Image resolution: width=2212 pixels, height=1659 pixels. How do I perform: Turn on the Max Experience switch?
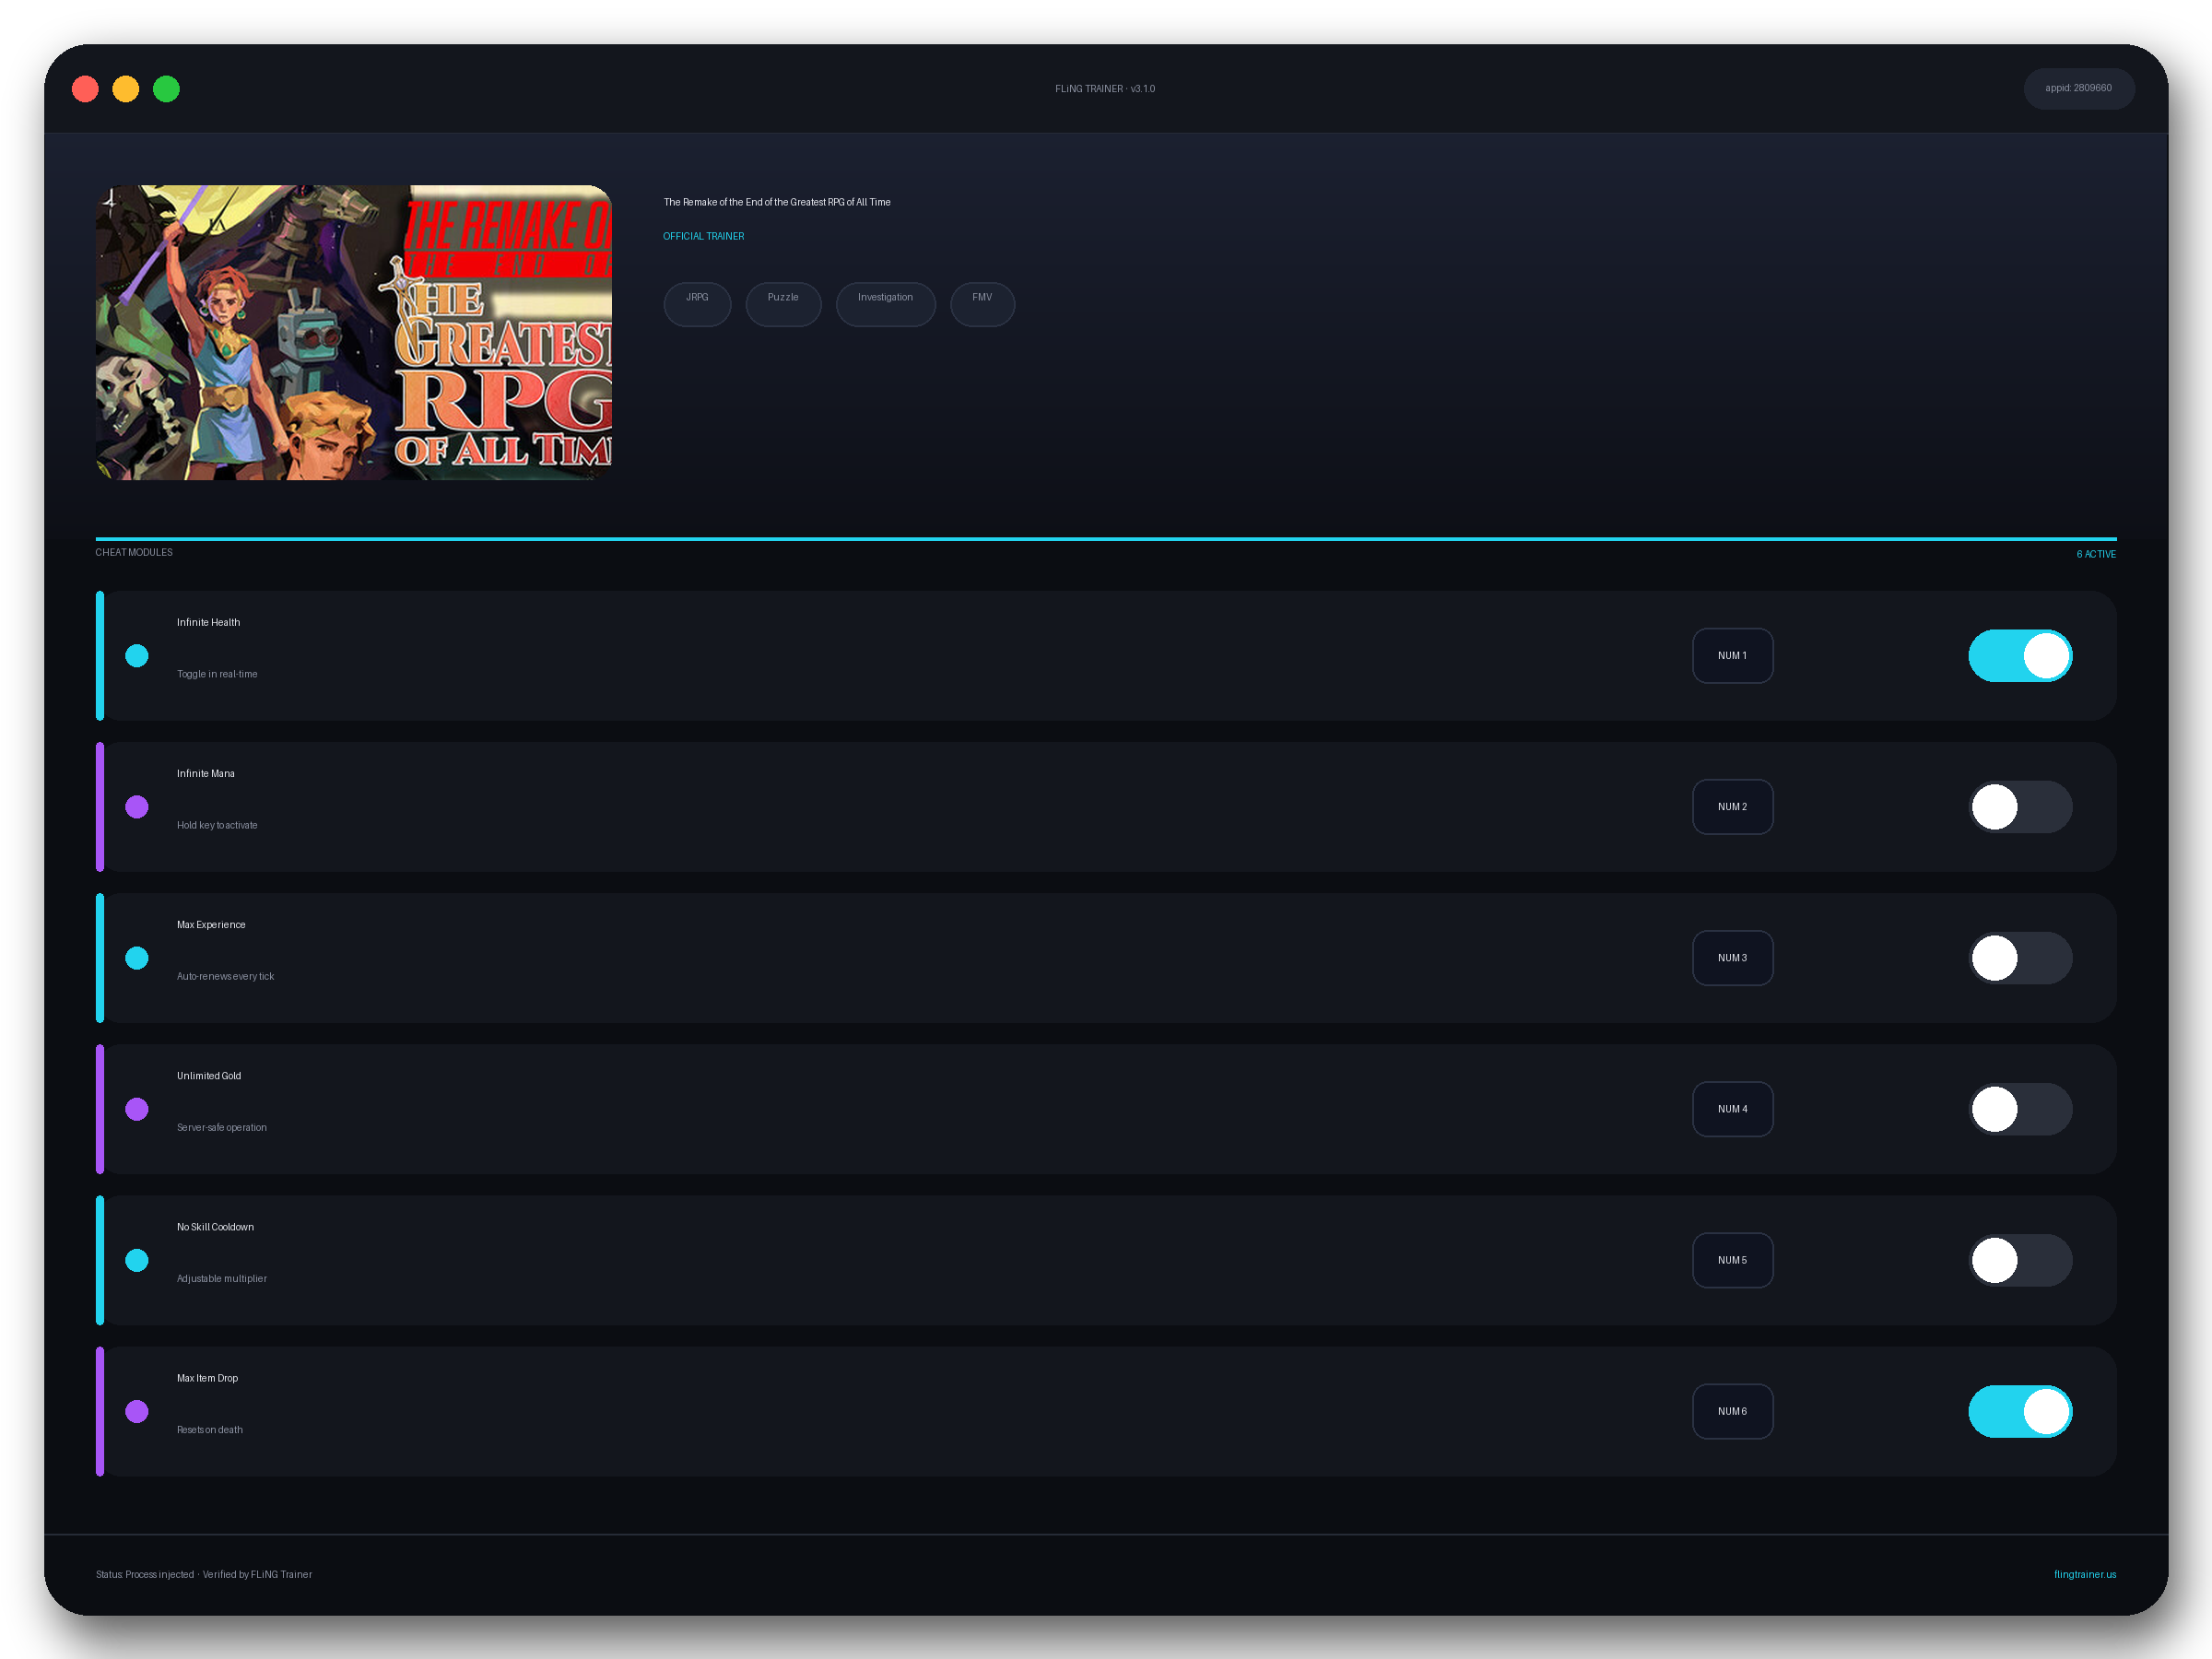pyautogui.click(x=2020, y=958)
